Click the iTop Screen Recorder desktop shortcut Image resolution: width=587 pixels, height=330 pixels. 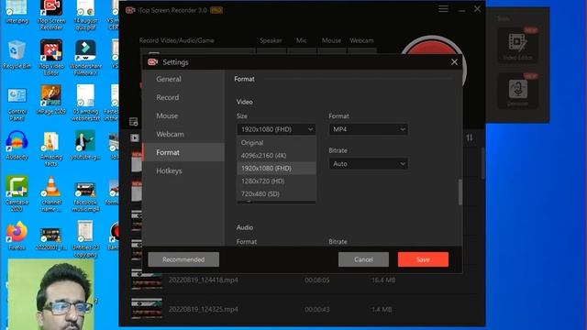pyautogui.click(x=51, y=15)
